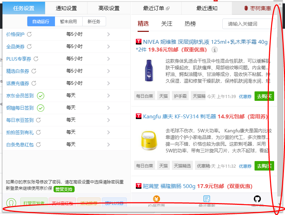The image size is (285, 215).
Task: Click refresh icon beside 拍拍签到有礼
Action: (39, 132)
